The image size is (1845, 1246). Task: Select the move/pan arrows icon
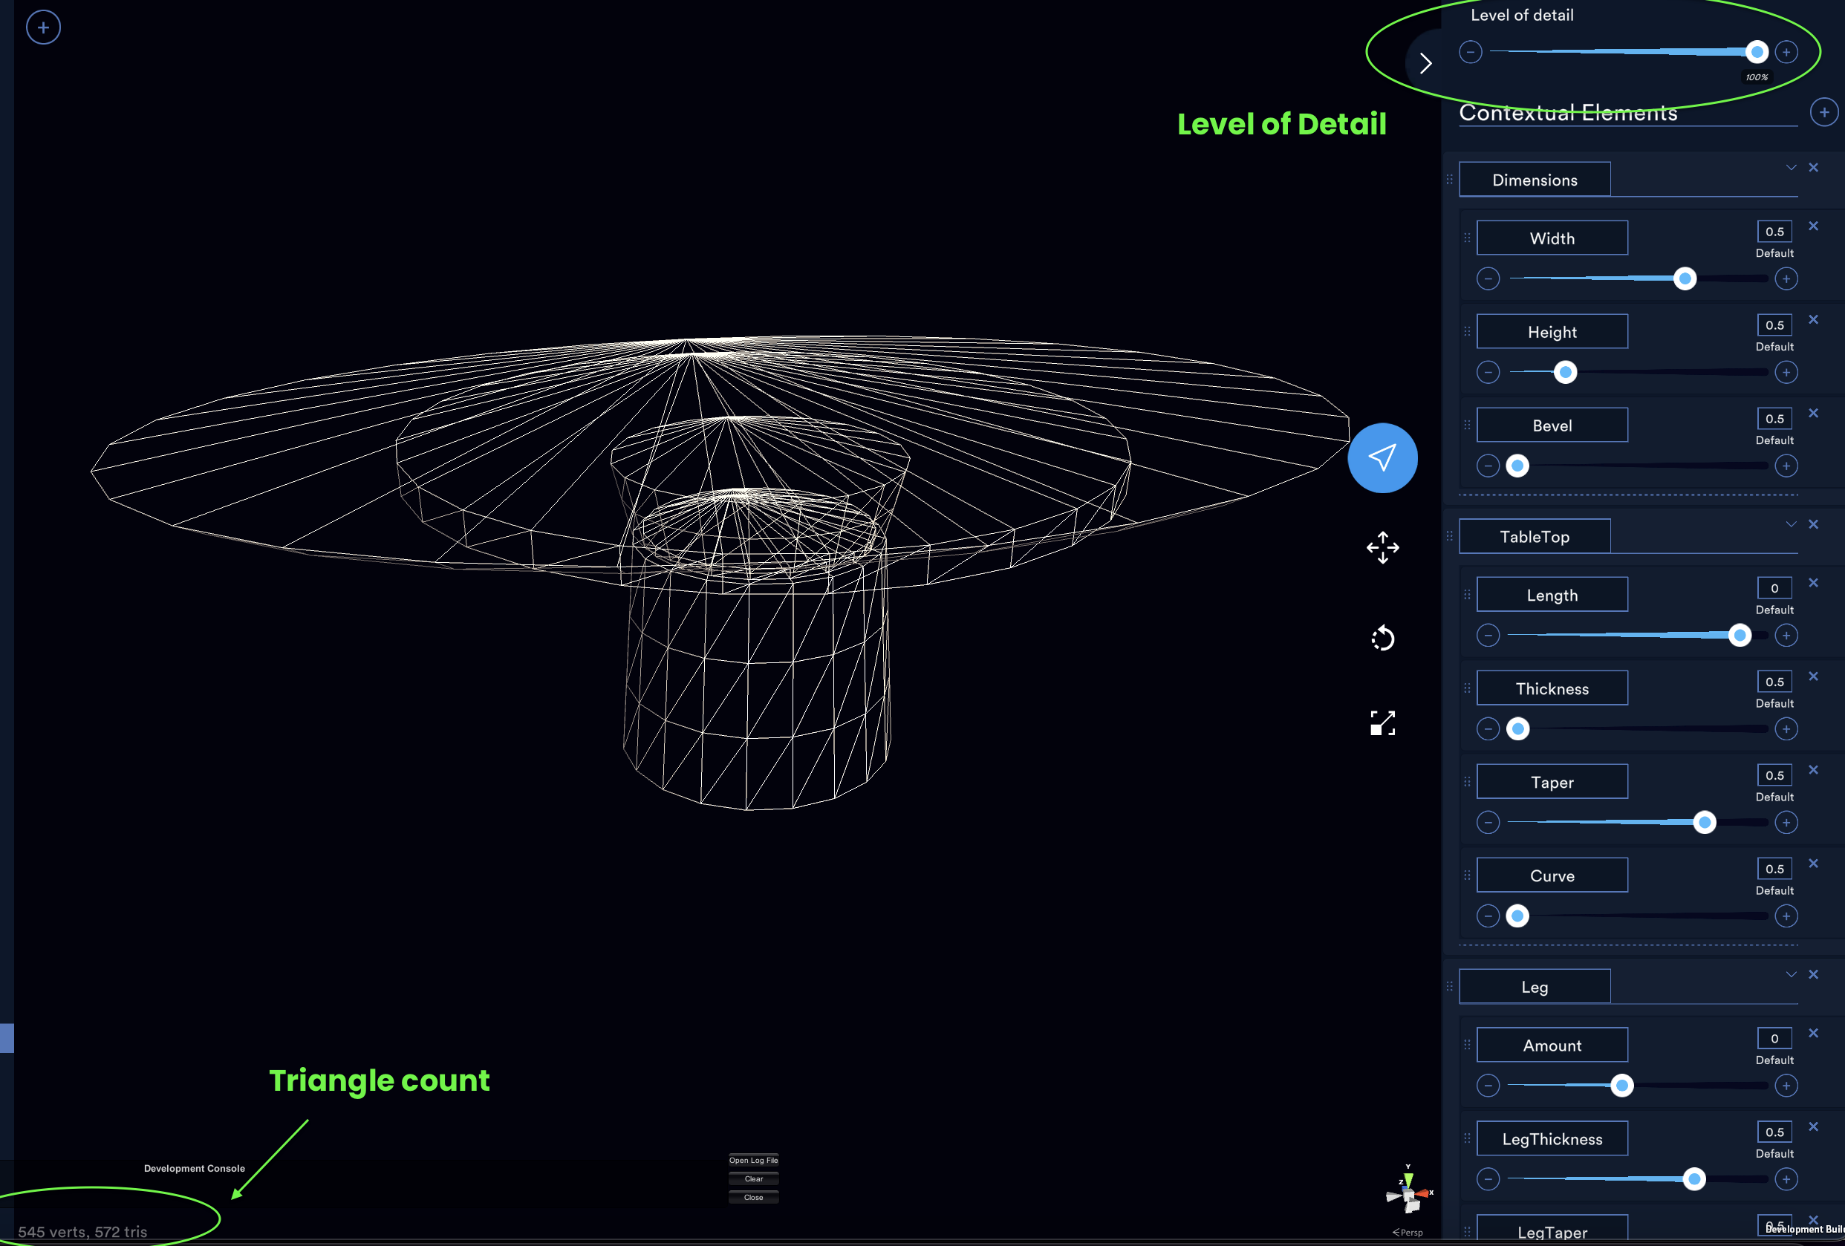1382,549
